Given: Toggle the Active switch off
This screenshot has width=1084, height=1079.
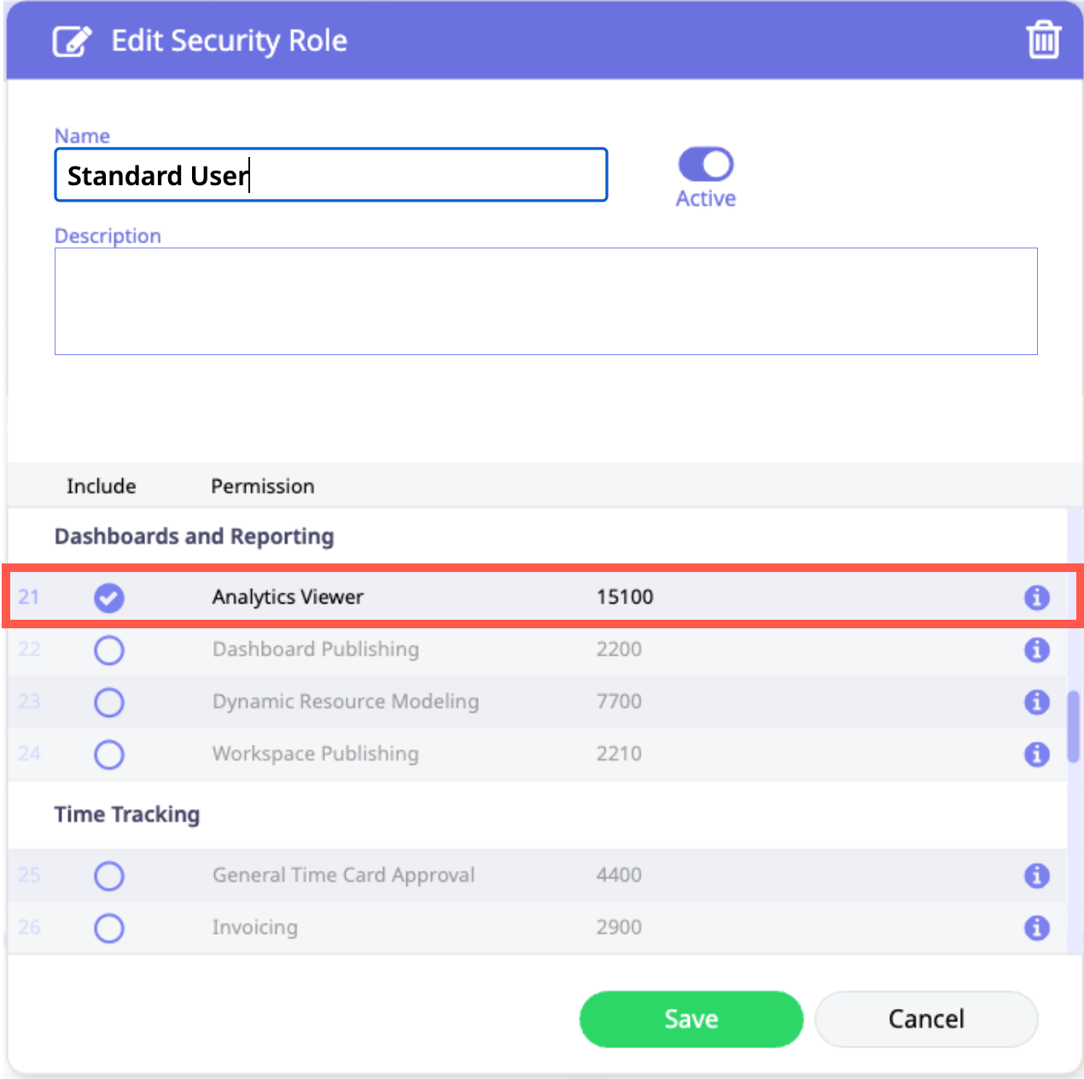Looking at the screenshot, I should 706,165.
